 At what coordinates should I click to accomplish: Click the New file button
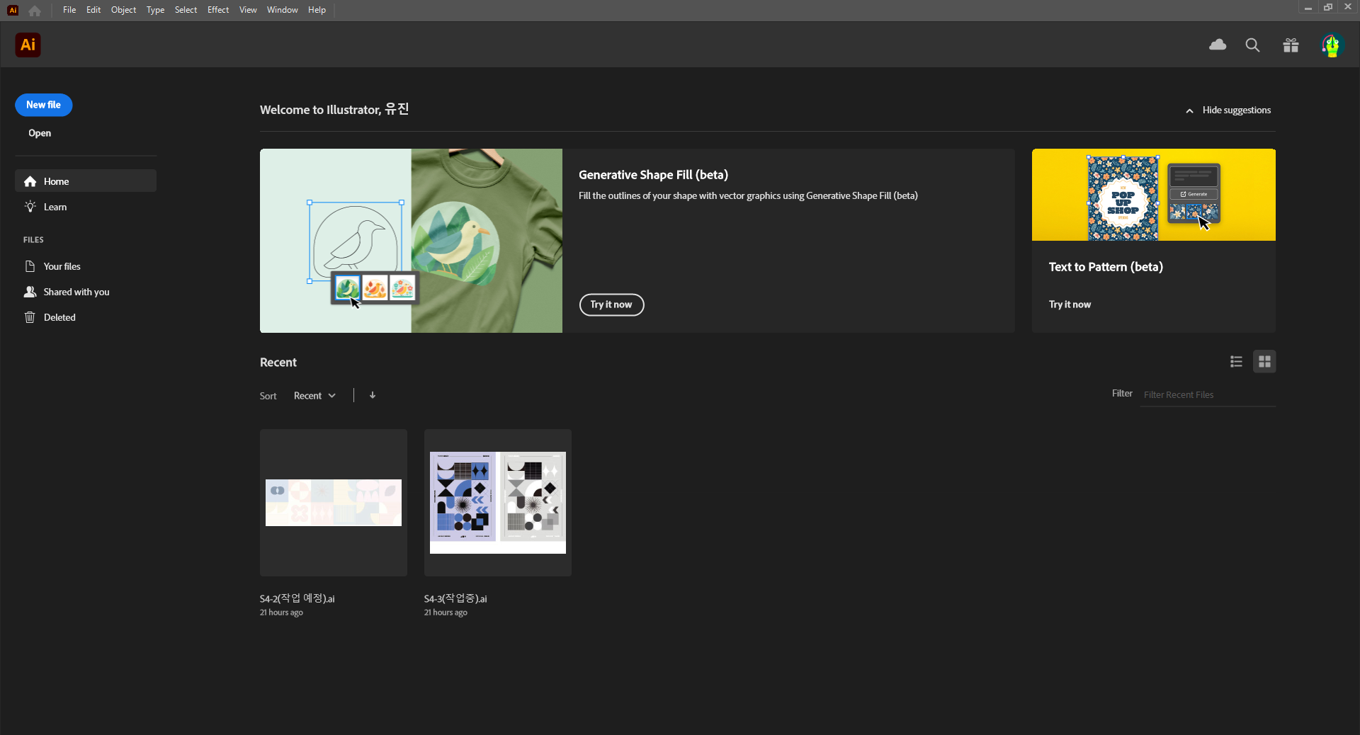[43, 105]
